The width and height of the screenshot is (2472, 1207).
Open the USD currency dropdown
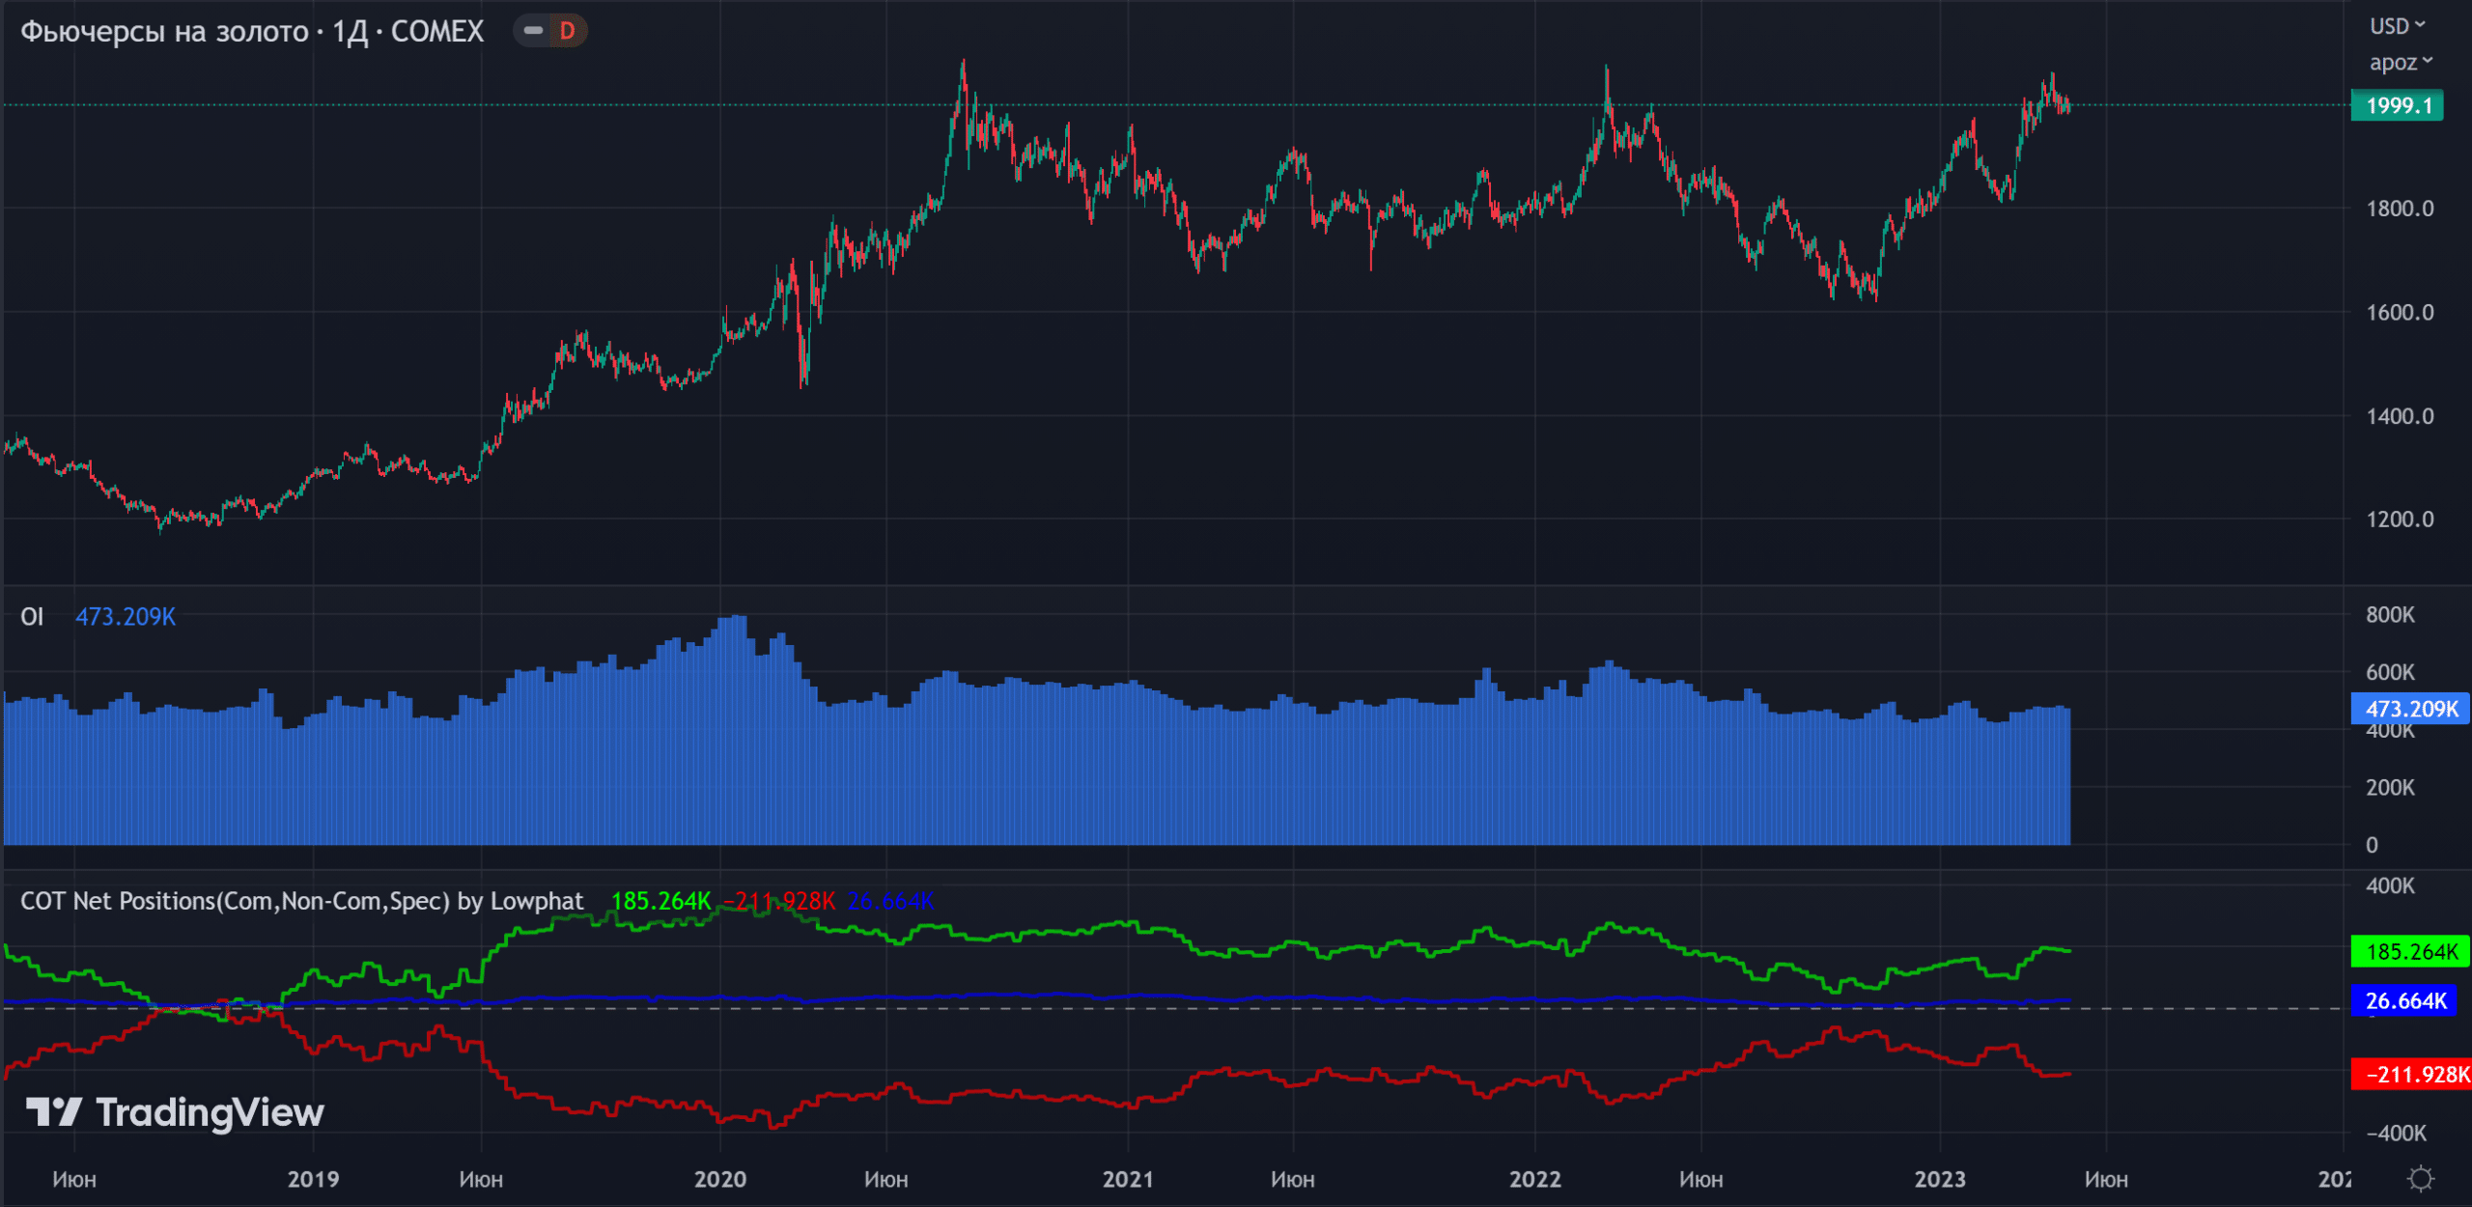tap(2397, 26)
